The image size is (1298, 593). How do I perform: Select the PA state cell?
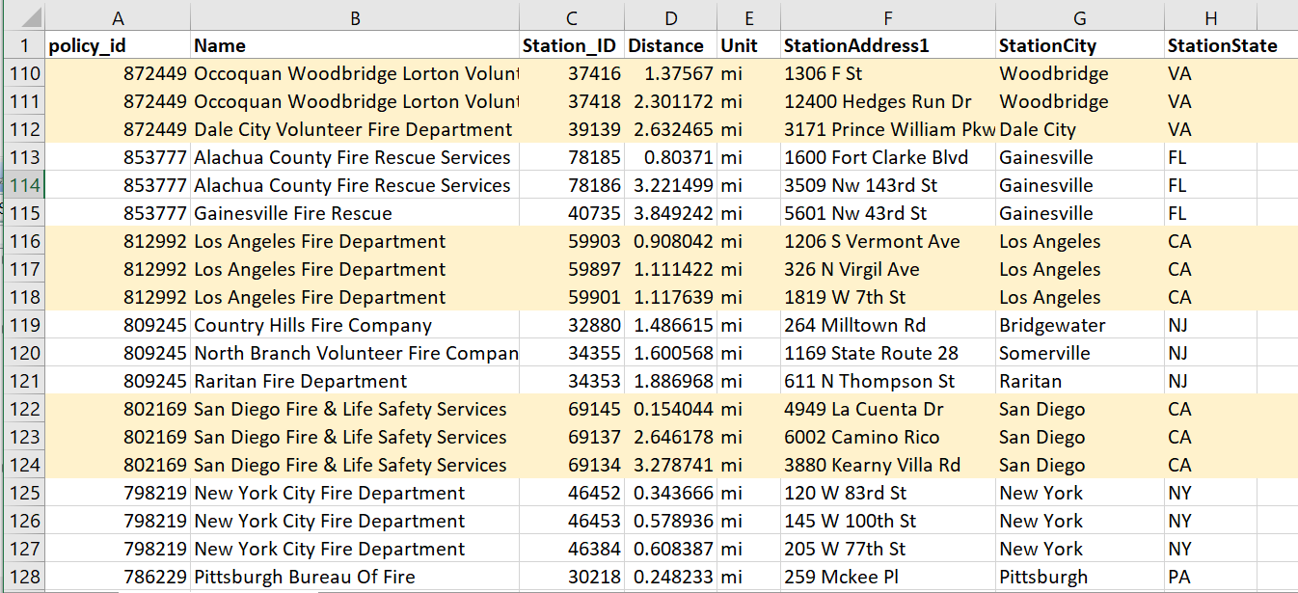1210,577
